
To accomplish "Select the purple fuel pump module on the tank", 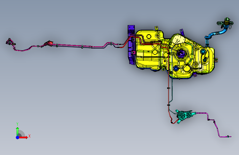I will click(x=181, y=54).
